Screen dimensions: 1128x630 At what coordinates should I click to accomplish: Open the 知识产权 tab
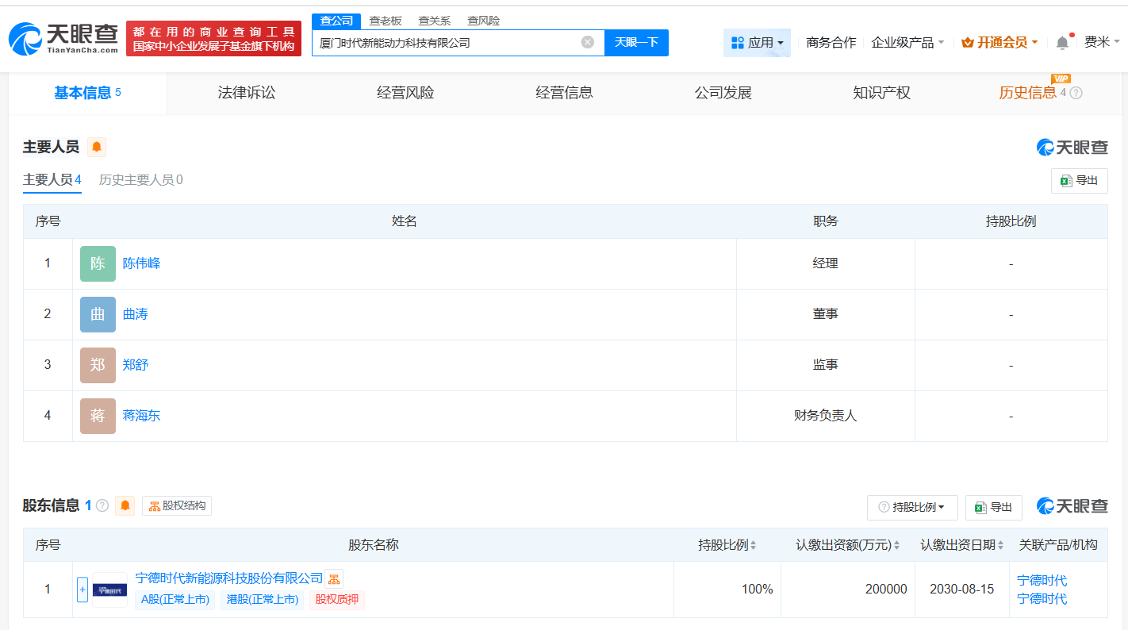coord(881,93)
